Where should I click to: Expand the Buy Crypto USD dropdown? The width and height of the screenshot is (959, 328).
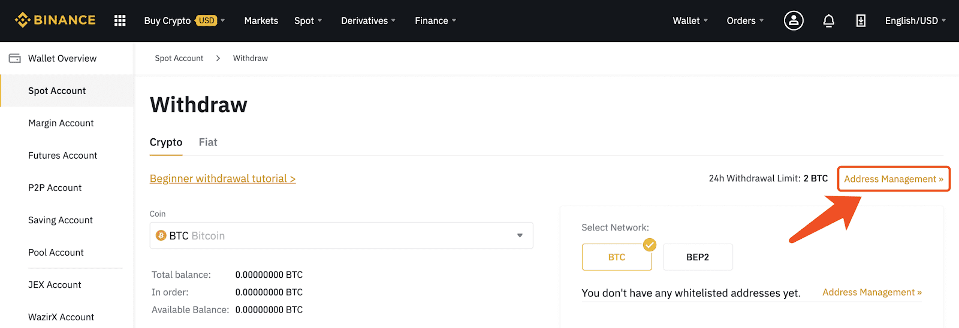pos(185,20)
